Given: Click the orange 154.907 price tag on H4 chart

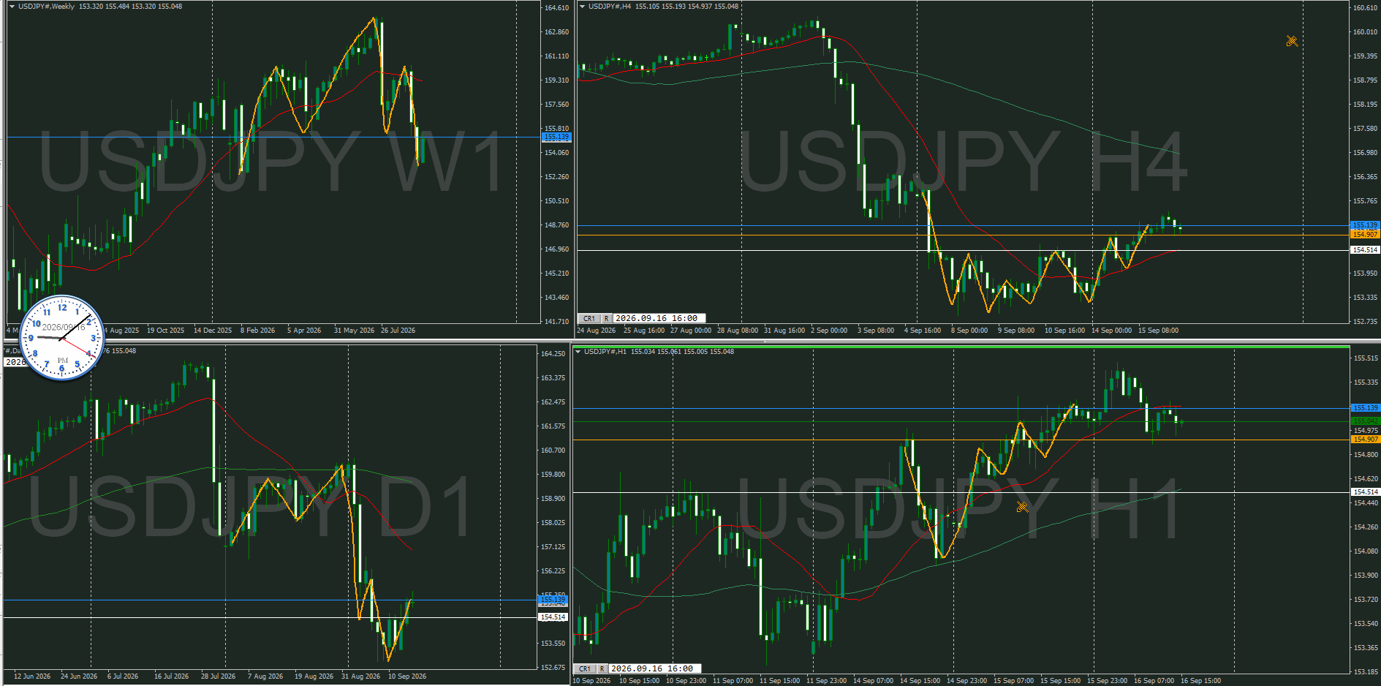Looking at the screenshot, I should 1364,234.
